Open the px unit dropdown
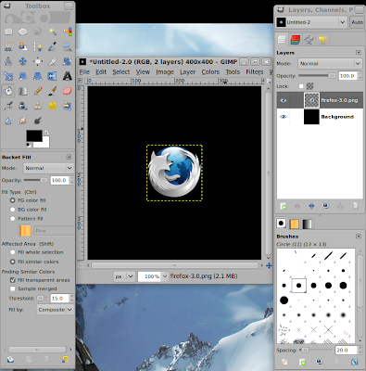 [x=124, y=276]
